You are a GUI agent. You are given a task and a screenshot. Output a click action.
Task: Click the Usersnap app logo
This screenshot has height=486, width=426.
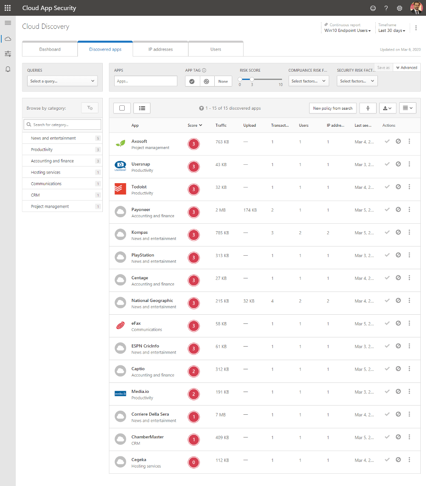click(120, 166)
